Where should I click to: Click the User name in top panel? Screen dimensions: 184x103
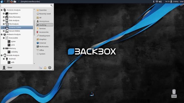[182, 1]
